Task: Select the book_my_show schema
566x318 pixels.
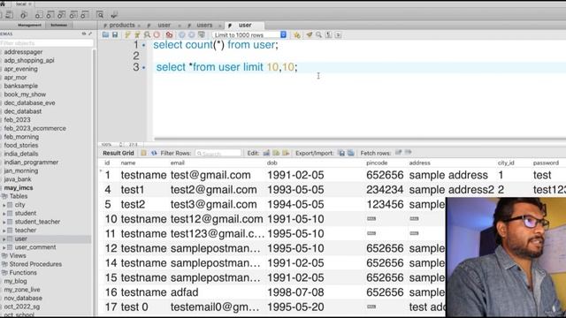Action: point(25,95)
